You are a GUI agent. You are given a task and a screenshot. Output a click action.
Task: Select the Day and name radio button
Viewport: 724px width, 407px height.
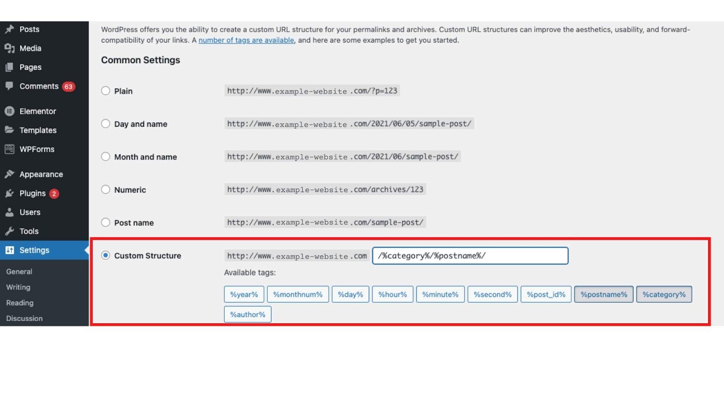(105, 123)
